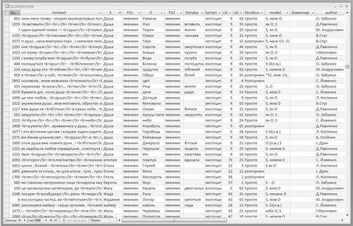Jump to last record navigation arrow

51,220
